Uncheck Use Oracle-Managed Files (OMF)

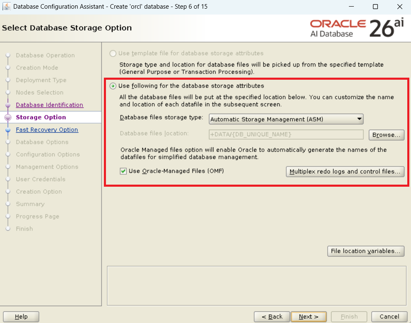pos(123,171)
